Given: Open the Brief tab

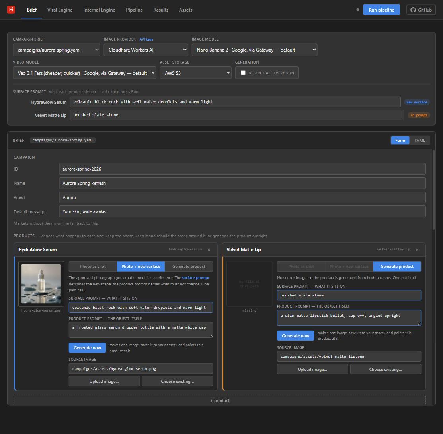Looking at the screenshot, I should pos(32,10).
